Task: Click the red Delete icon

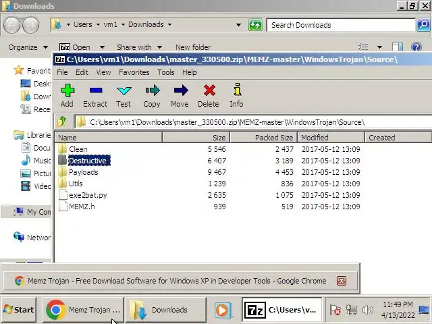Action: (209, 90)
